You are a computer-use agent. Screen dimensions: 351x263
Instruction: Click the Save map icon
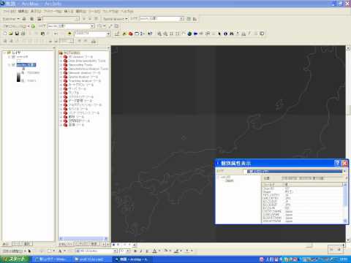[17, 34]
